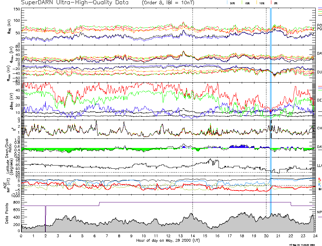
Task: Click the '150' tick on the top panel axis
Action: tap(17, 9)
